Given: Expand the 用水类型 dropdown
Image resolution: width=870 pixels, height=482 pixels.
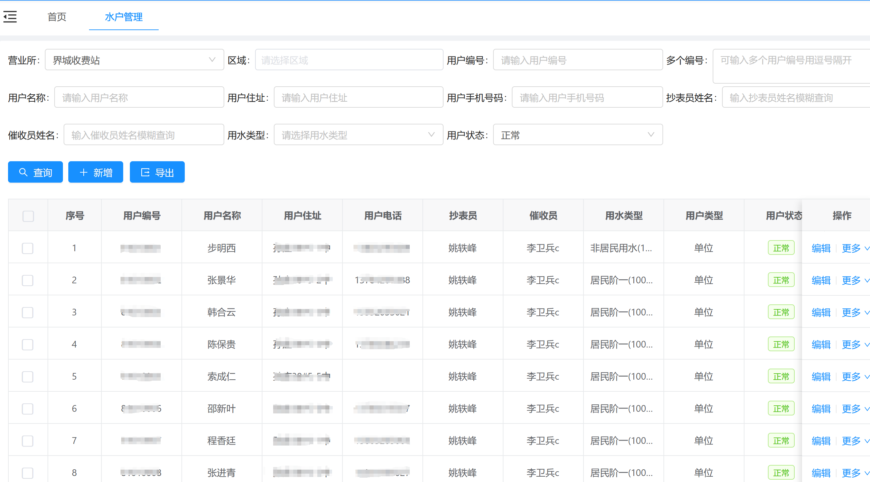Looking at the screenshot, I should coord(358,135).
